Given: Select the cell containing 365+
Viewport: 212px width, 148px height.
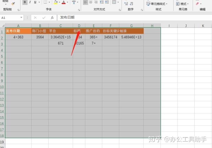Looking at the screenshot, I should tap(94, 37).
